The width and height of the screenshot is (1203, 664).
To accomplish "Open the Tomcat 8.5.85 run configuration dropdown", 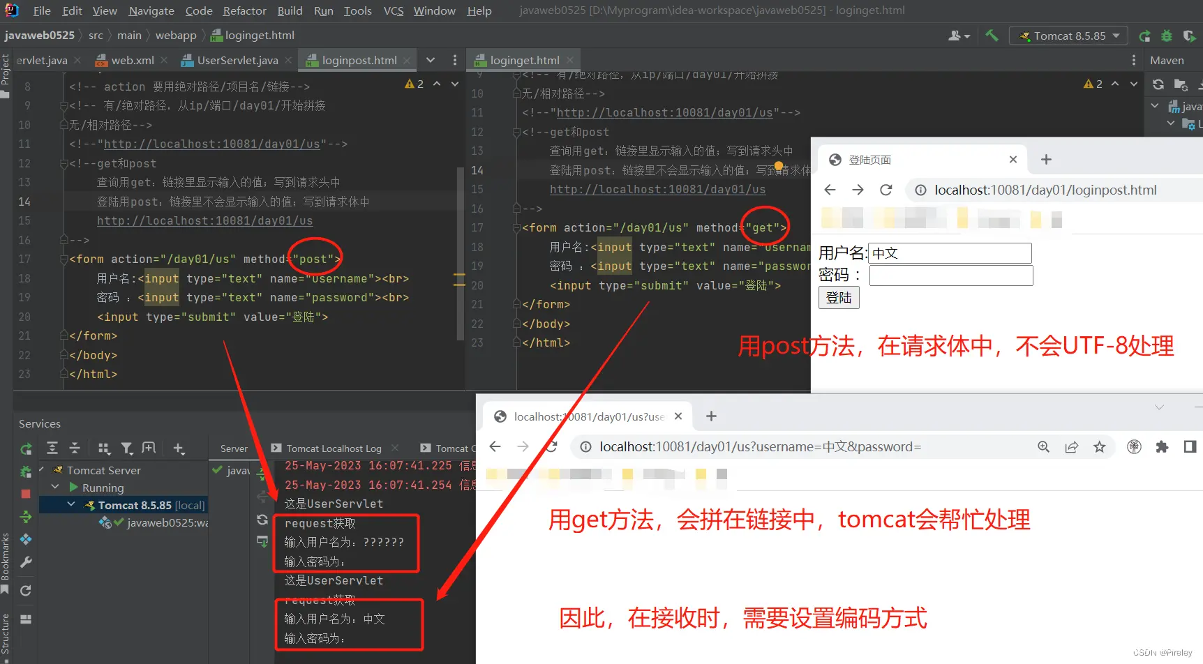I will pos(1068,36).
